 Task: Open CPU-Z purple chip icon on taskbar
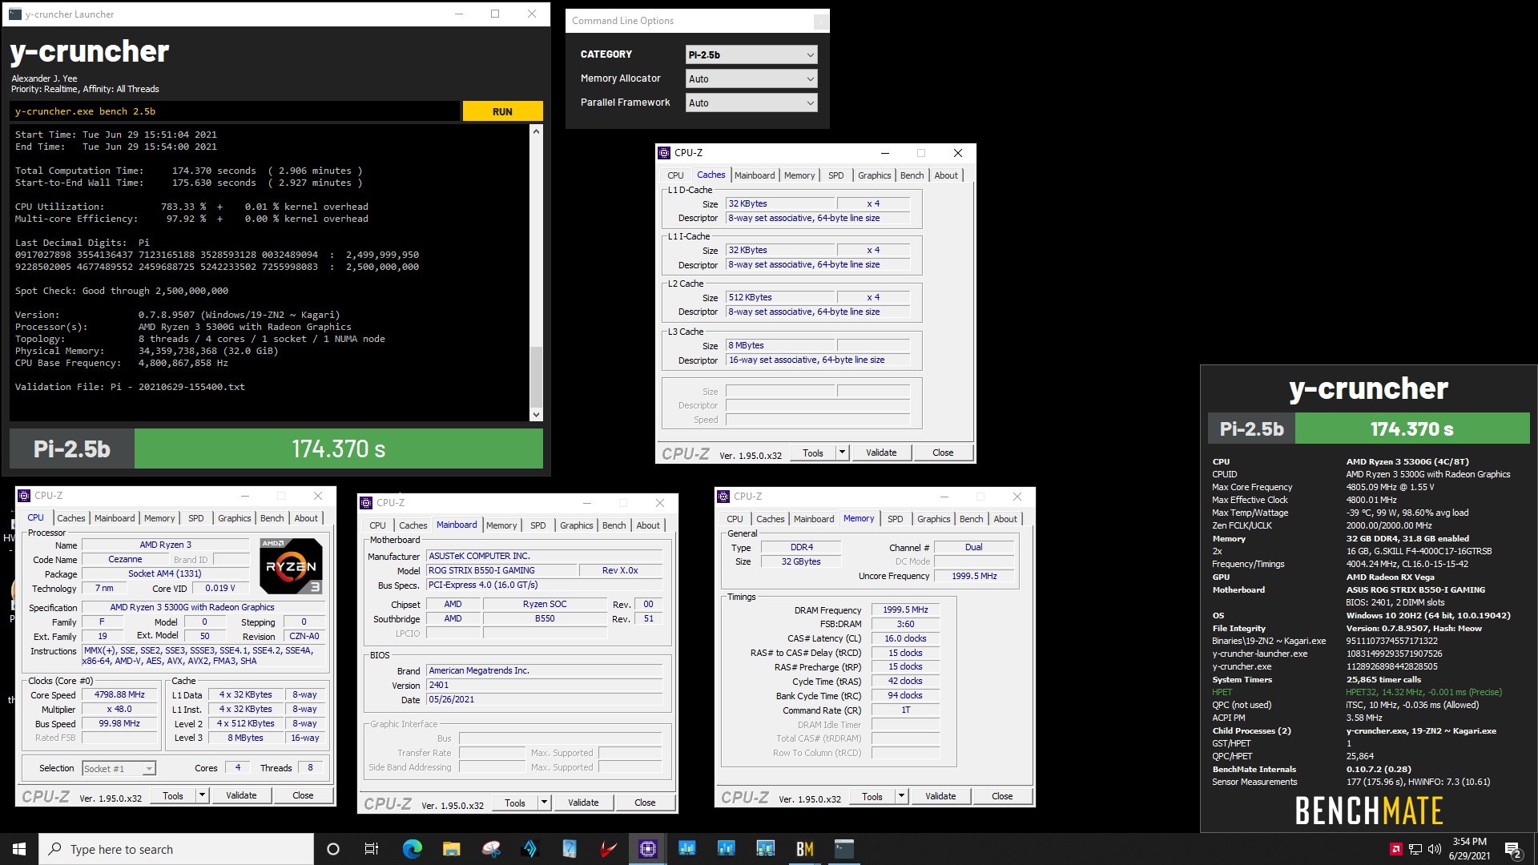[647, 849]
